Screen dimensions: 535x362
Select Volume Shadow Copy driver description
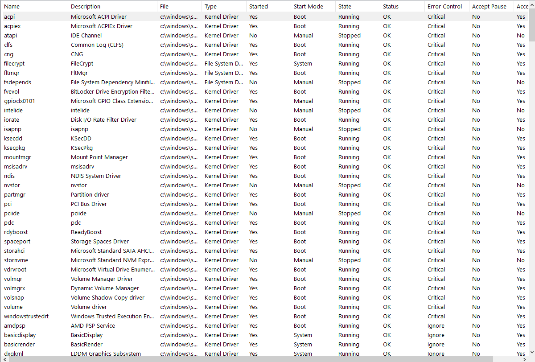click(108, 297)
